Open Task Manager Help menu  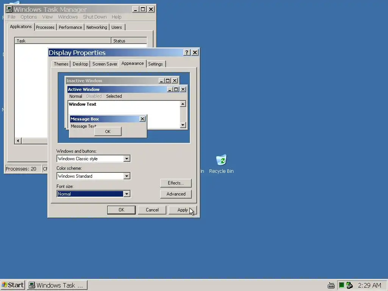coord(117,17)
